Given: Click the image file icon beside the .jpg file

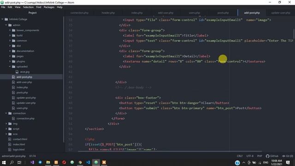Looking at the screenshot, I should coord(17,72).
